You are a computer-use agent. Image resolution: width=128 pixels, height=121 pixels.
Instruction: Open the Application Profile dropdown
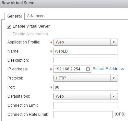click(86, 42)
